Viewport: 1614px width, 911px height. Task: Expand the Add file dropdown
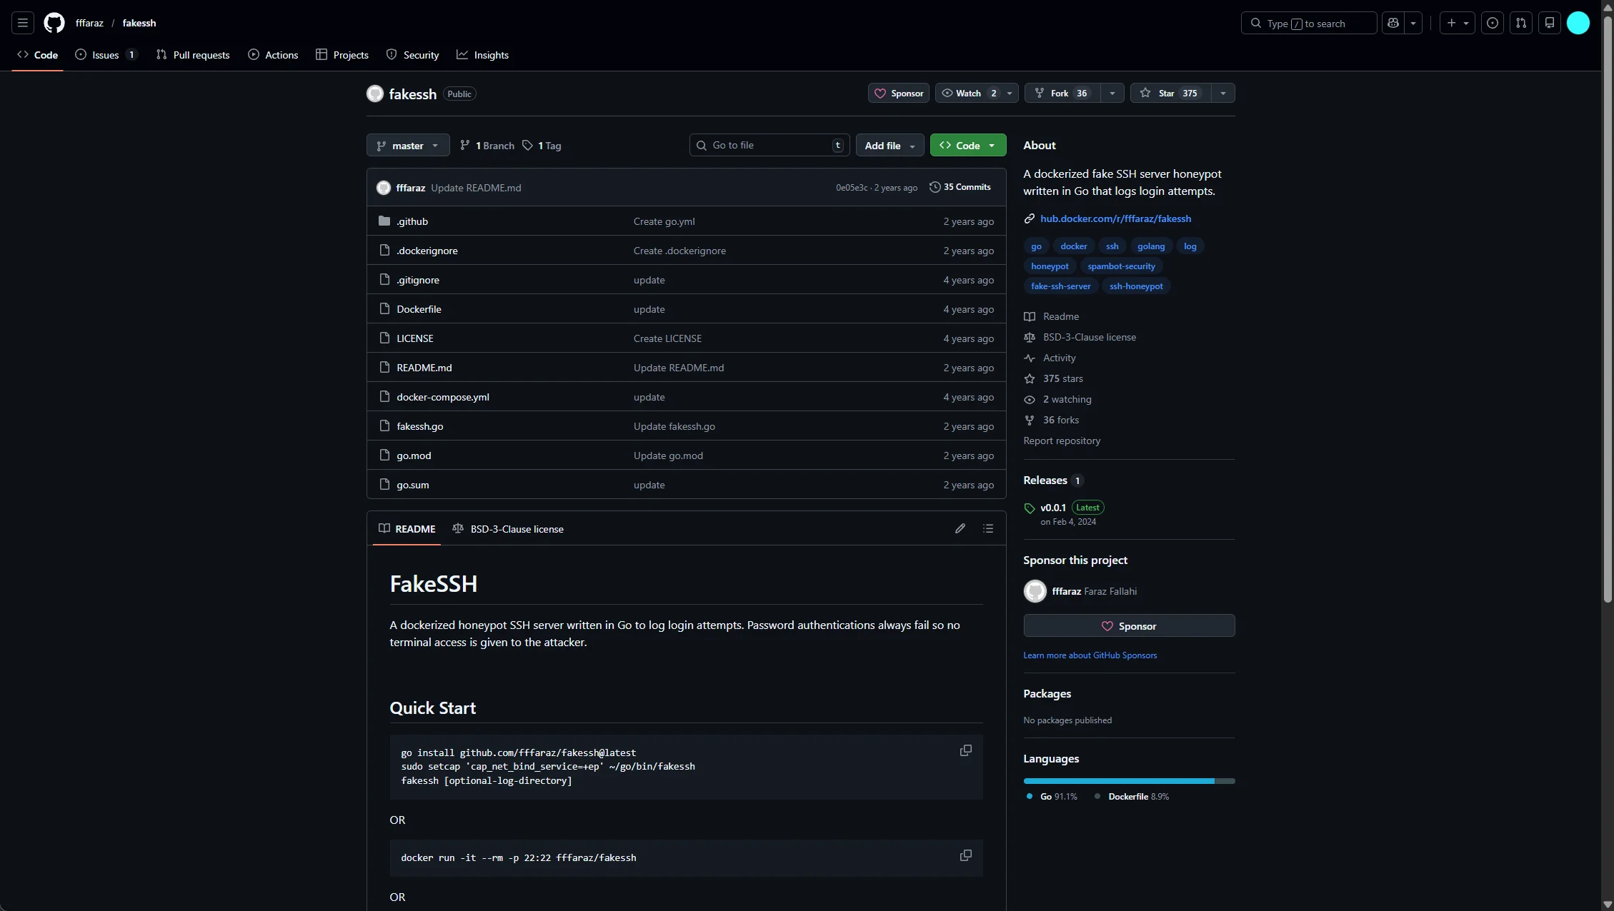[889, 146]
